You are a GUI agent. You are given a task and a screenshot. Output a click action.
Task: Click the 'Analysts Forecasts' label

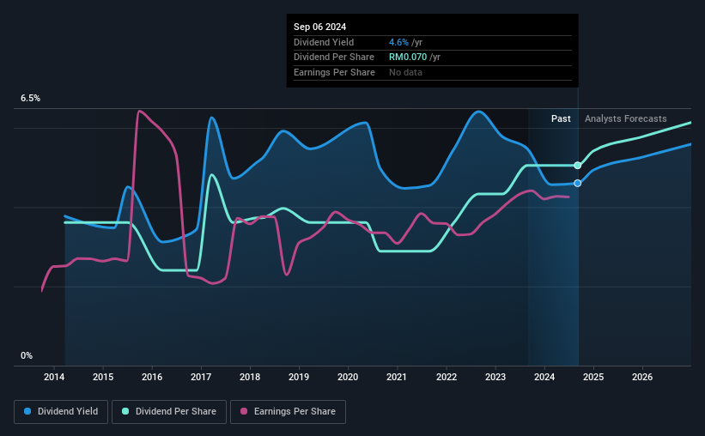coord(625,118)
